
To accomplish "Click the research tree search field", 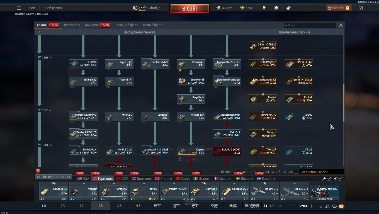I will click(x=310, y=25).
